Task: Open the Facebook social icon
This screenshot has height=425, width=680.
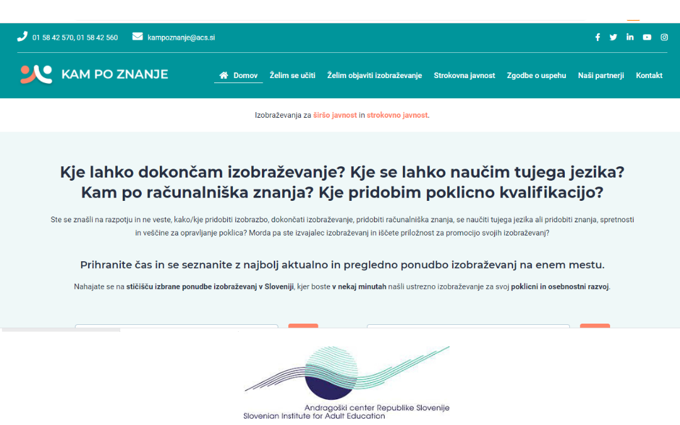Action: tap(598, 37)
